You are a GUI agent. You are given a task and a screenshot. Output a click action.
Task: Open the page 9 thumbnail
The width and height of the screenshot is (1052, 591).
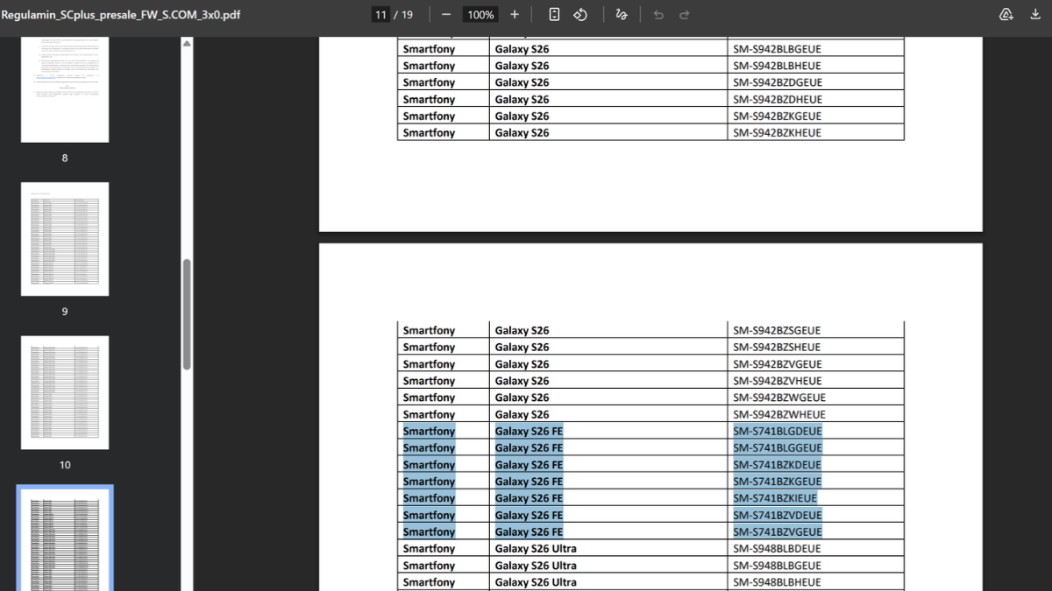pyautogui.click(x=65, y=239)
